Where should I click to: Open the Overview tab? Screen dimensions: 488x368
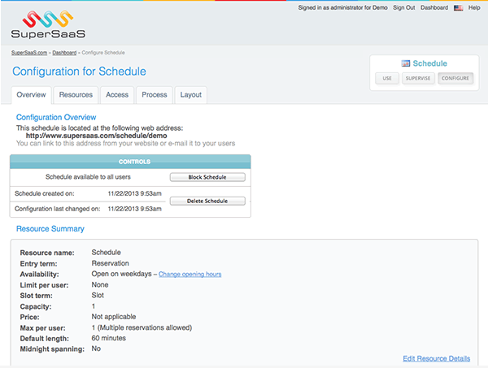click(x=31, y=95)
